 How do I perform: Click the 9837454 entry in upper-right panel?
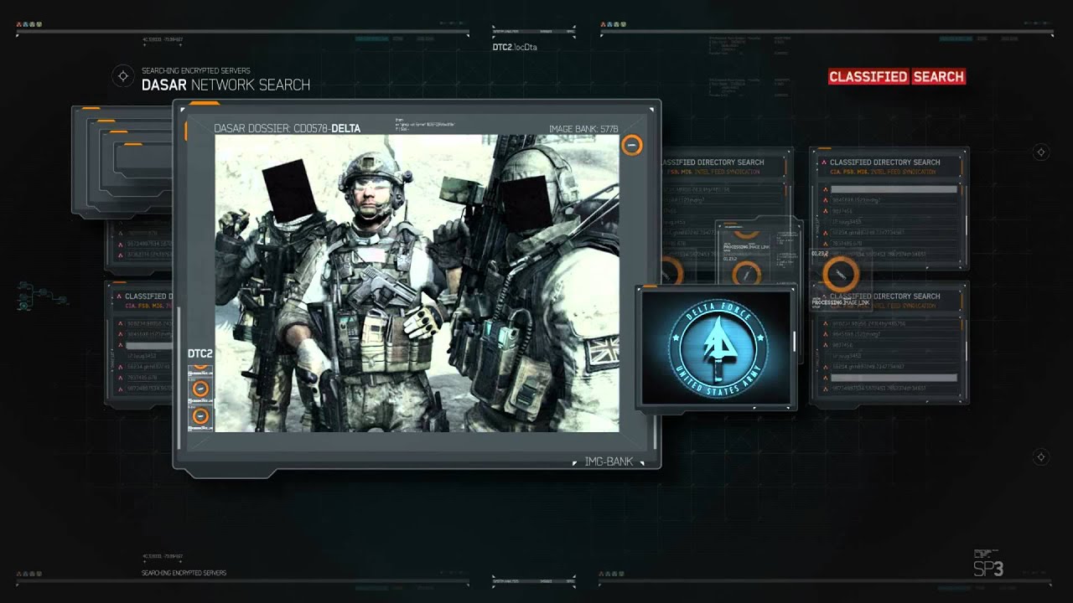[842, 211]
